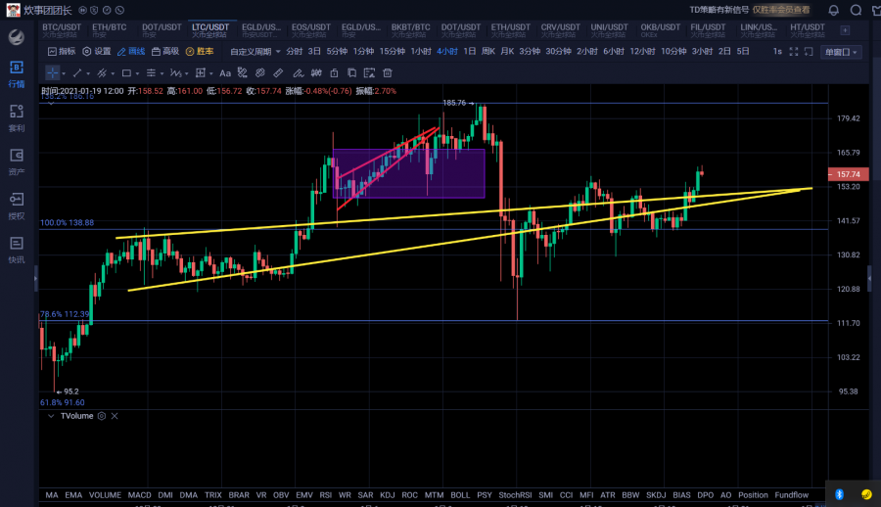
Task: Collapse the TVolume panel chevron
Action: pyautogui.click(x=53, y=416)
